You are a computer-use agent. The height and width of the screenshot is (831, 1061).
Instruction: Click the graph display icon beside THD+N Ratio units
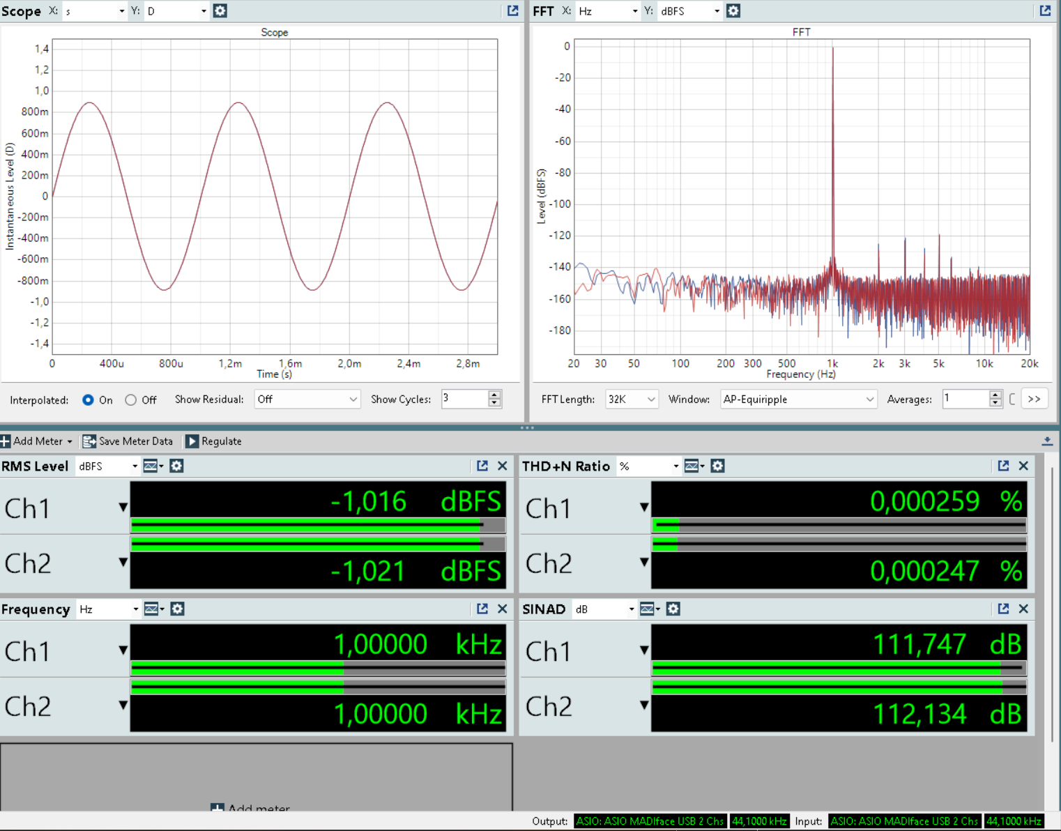pos(692,466)
